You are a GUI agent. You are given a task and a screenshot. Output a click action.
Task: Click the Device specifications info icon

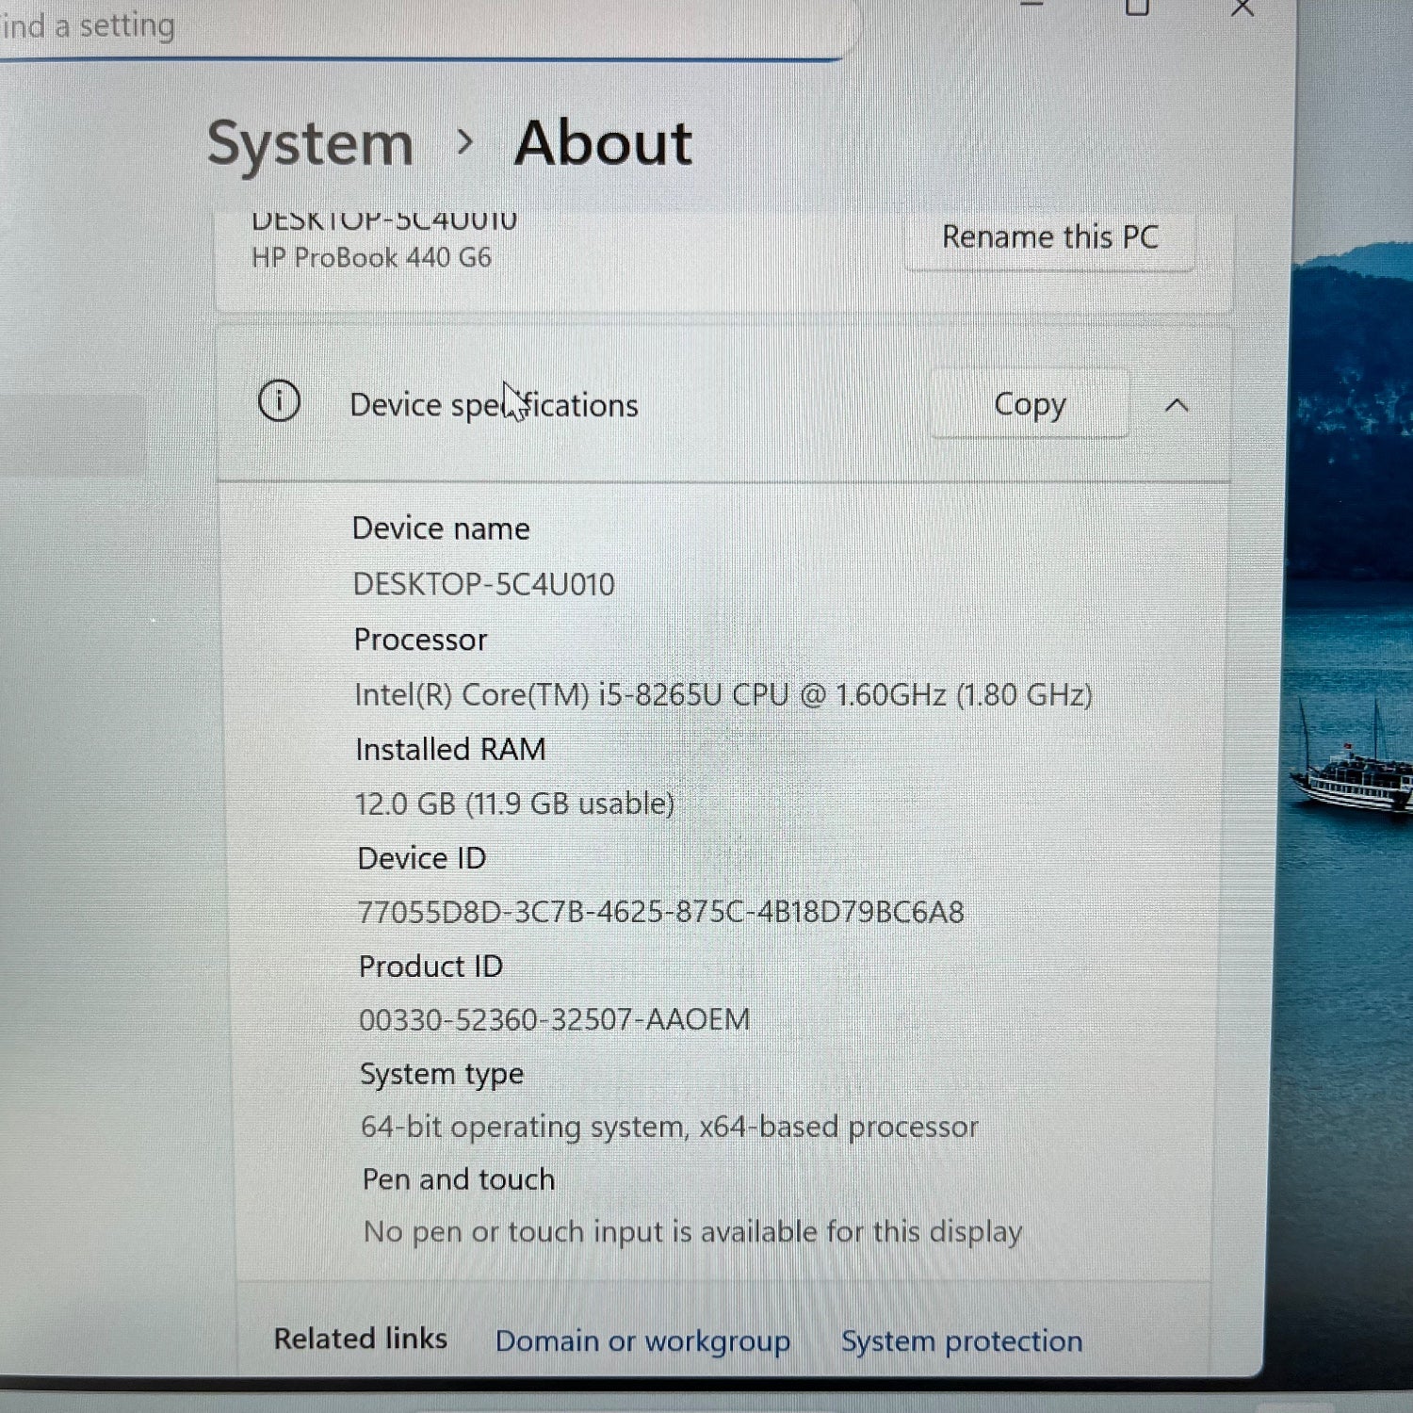(279, 401)
